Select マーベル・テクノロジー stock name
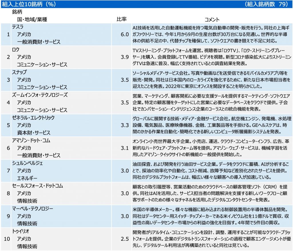Viewport: 293px width, 251px height. click(32, 209)
